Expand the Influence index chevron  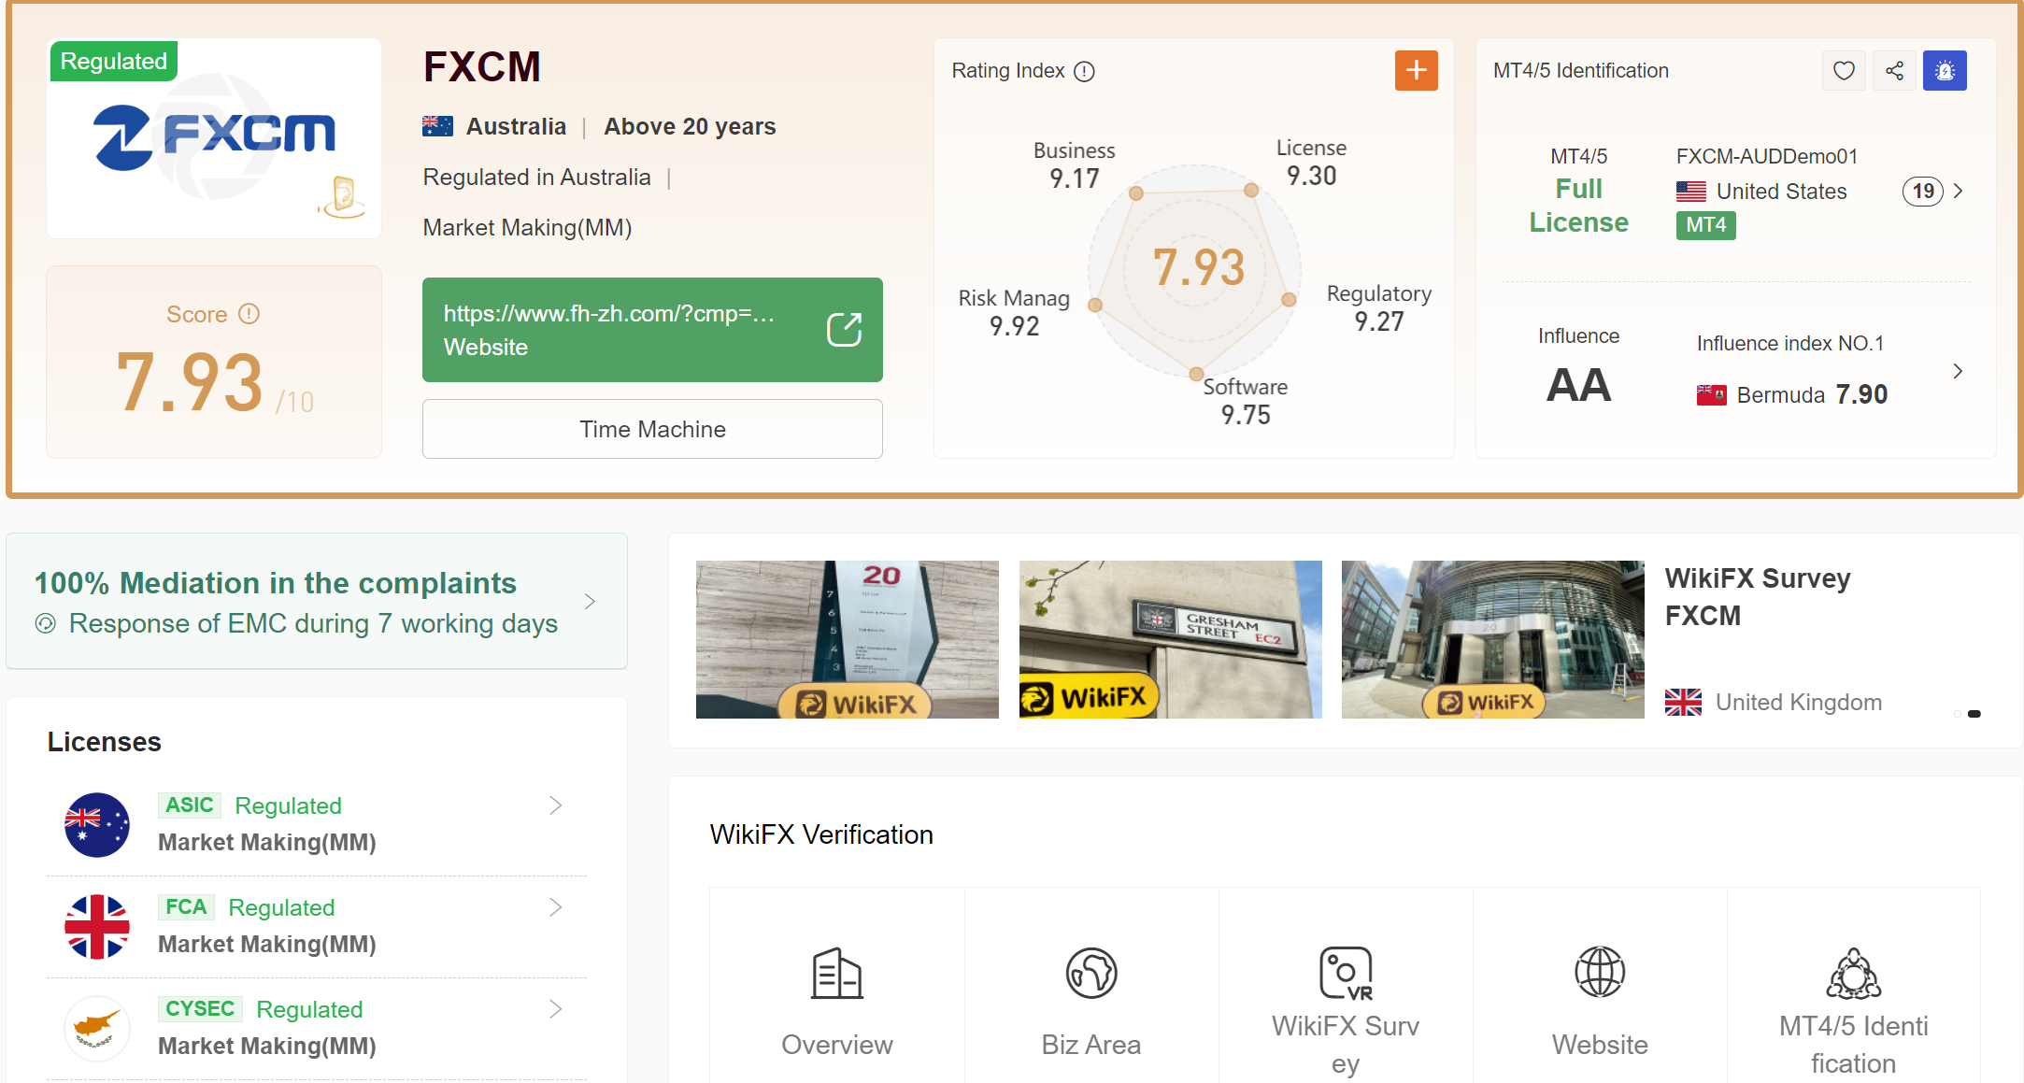[1958, 371]
